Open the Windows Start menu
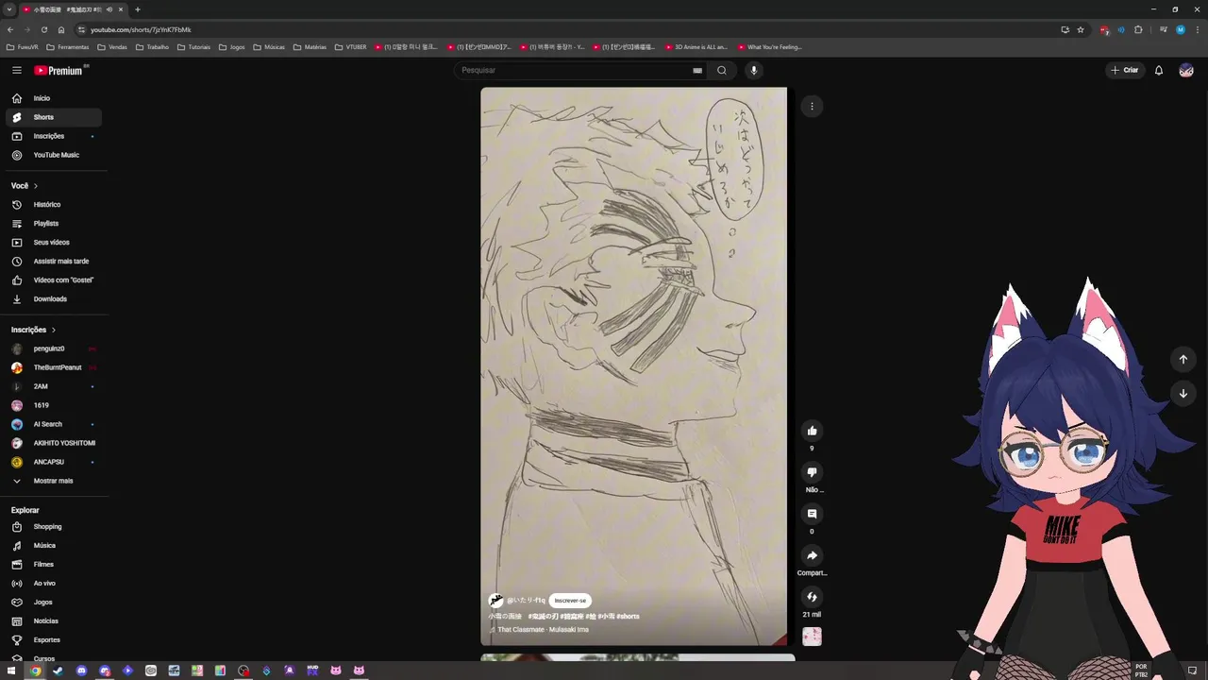The height and width of the screenshot is (680, 1208). (12, 671)
